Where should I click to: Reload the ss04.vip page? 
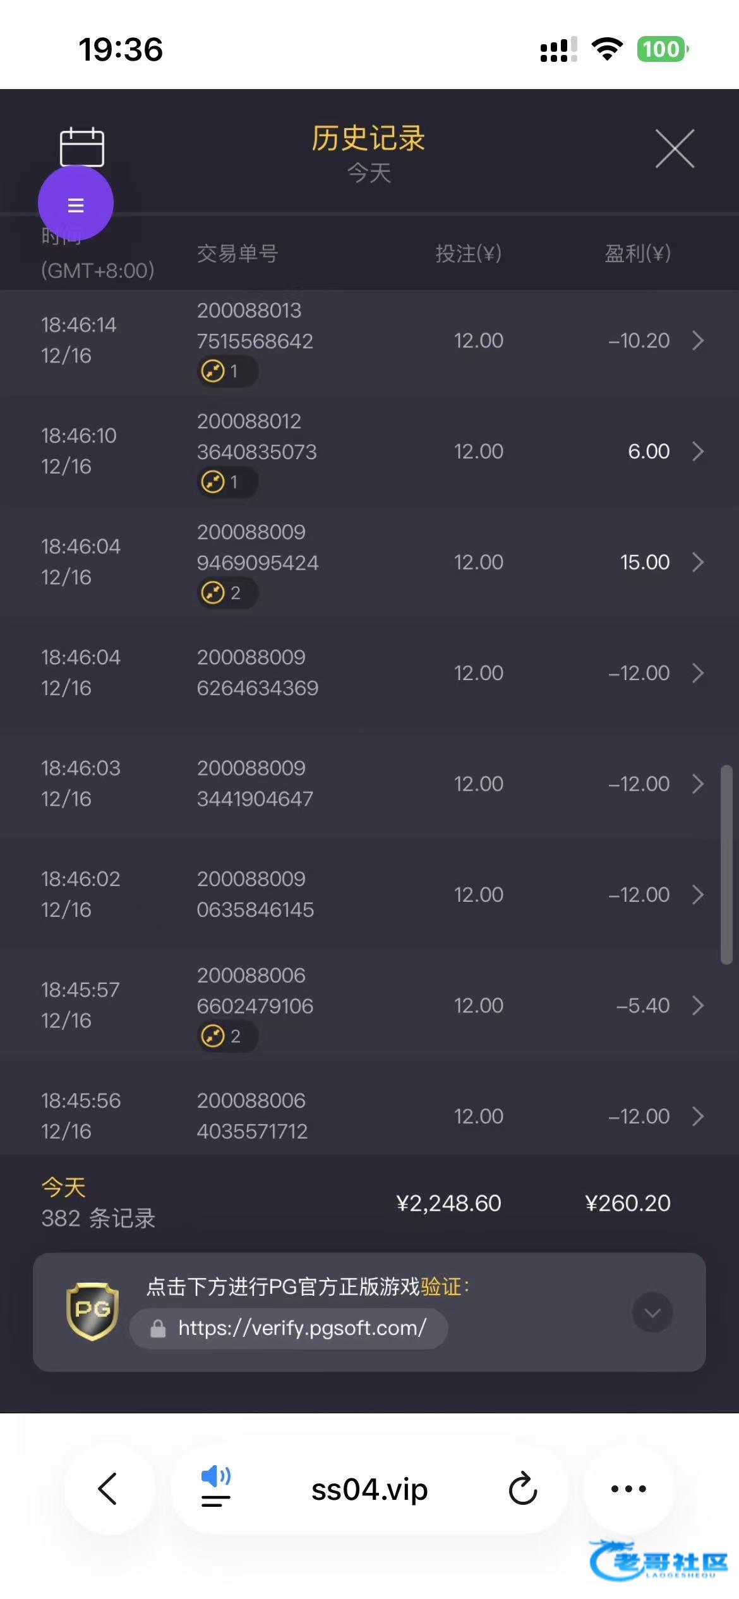[x=523, y=1489]
